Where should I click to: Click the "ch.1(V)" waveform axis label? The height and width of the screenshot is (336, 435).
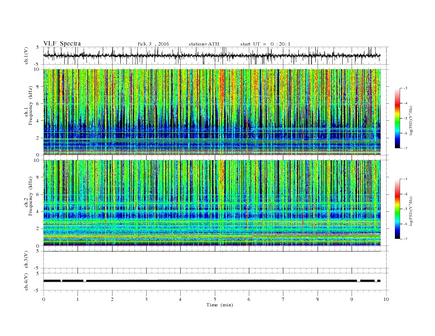[26, 55]
